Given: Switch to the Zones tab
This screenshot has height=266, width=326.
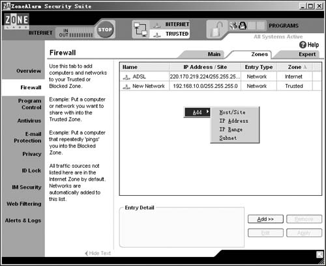Looking at the screenshot, I should [259, 54].
